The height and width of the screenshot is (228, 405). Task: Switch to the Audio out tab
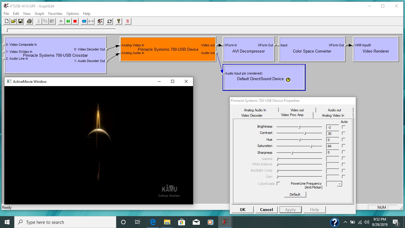[x=334, y=110]
